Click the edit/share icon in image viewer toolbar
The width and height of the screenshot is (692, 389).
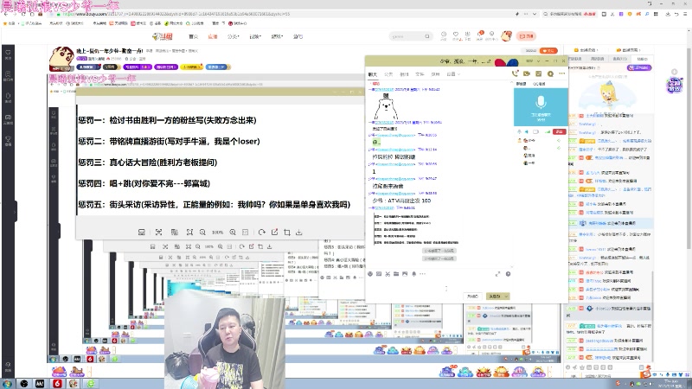point(274,232)
